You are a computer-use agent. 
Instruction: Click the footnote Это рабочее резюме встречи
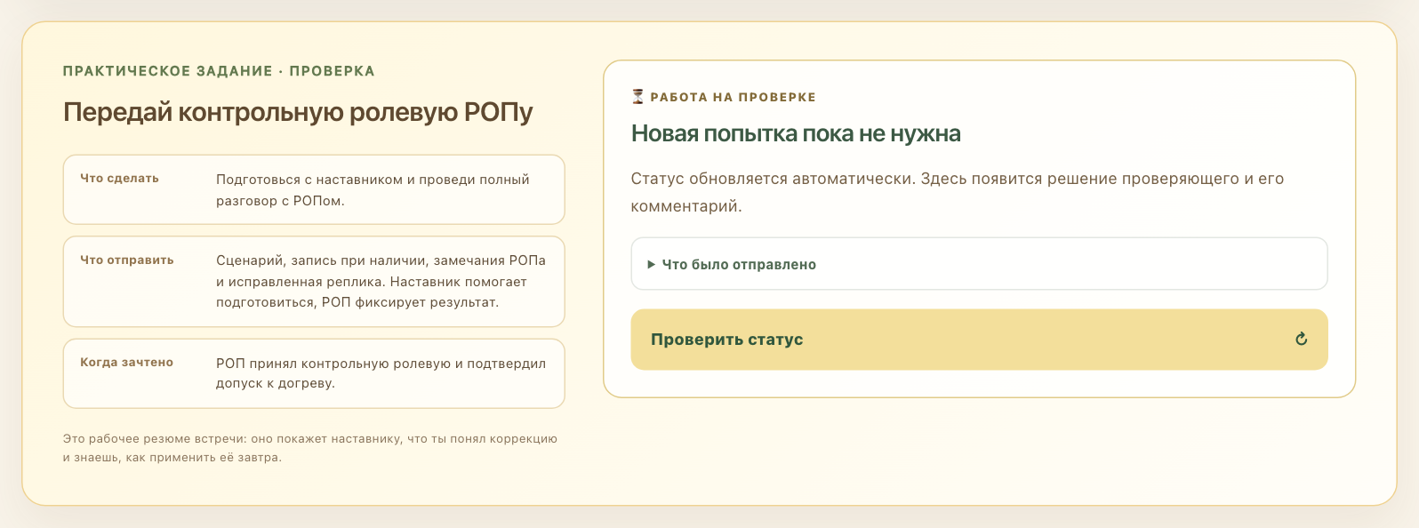click(310, 448)
